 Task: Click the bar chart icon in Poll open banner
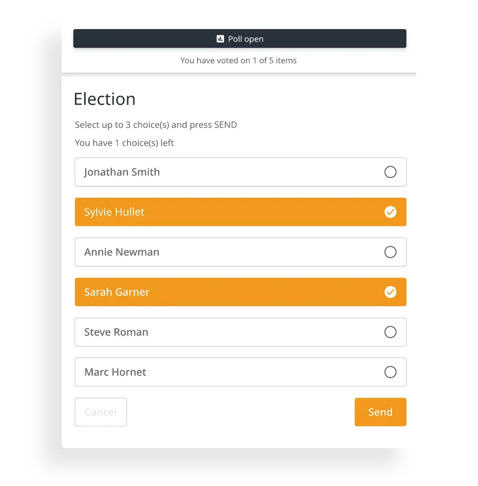pyautogui.click(x=220, y=39)
